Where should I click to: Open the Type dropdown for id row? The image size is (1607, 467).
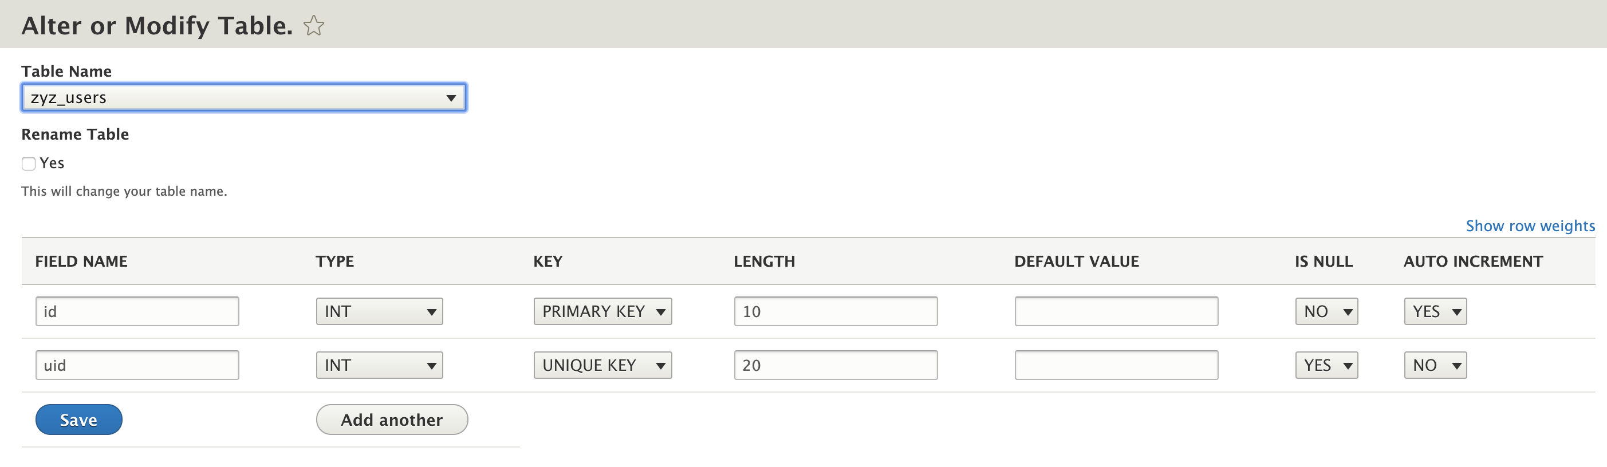point(379,311)
